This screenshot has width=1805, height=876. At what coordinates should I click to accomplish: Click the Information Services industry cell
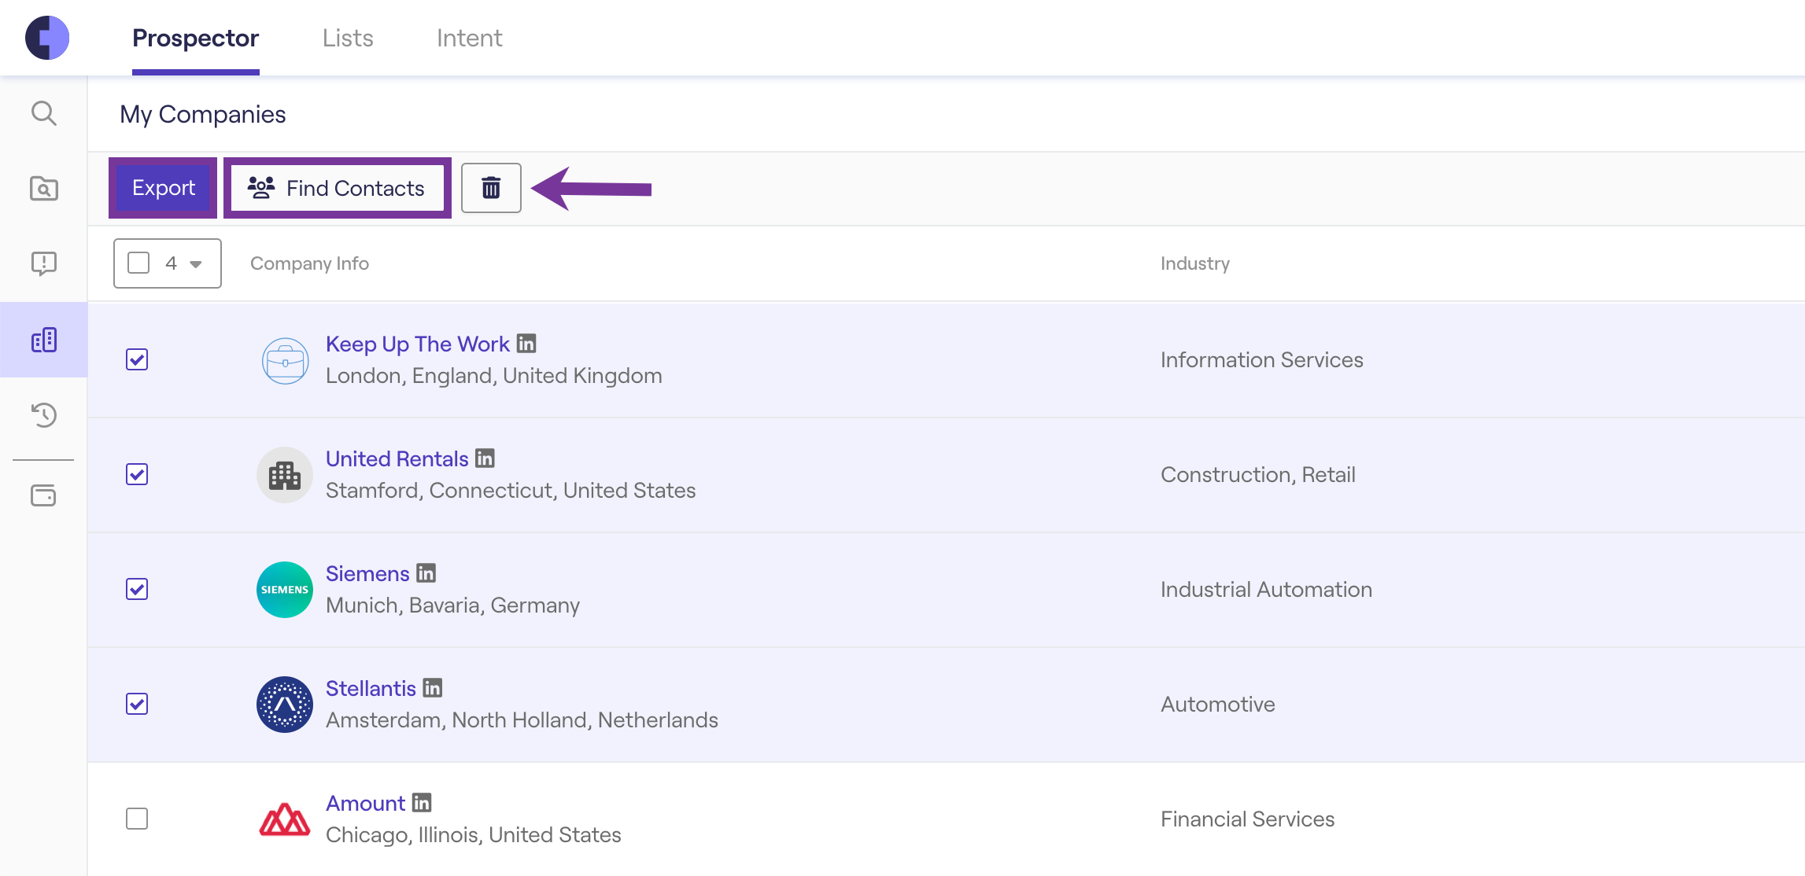click(x=1262, y=359)
